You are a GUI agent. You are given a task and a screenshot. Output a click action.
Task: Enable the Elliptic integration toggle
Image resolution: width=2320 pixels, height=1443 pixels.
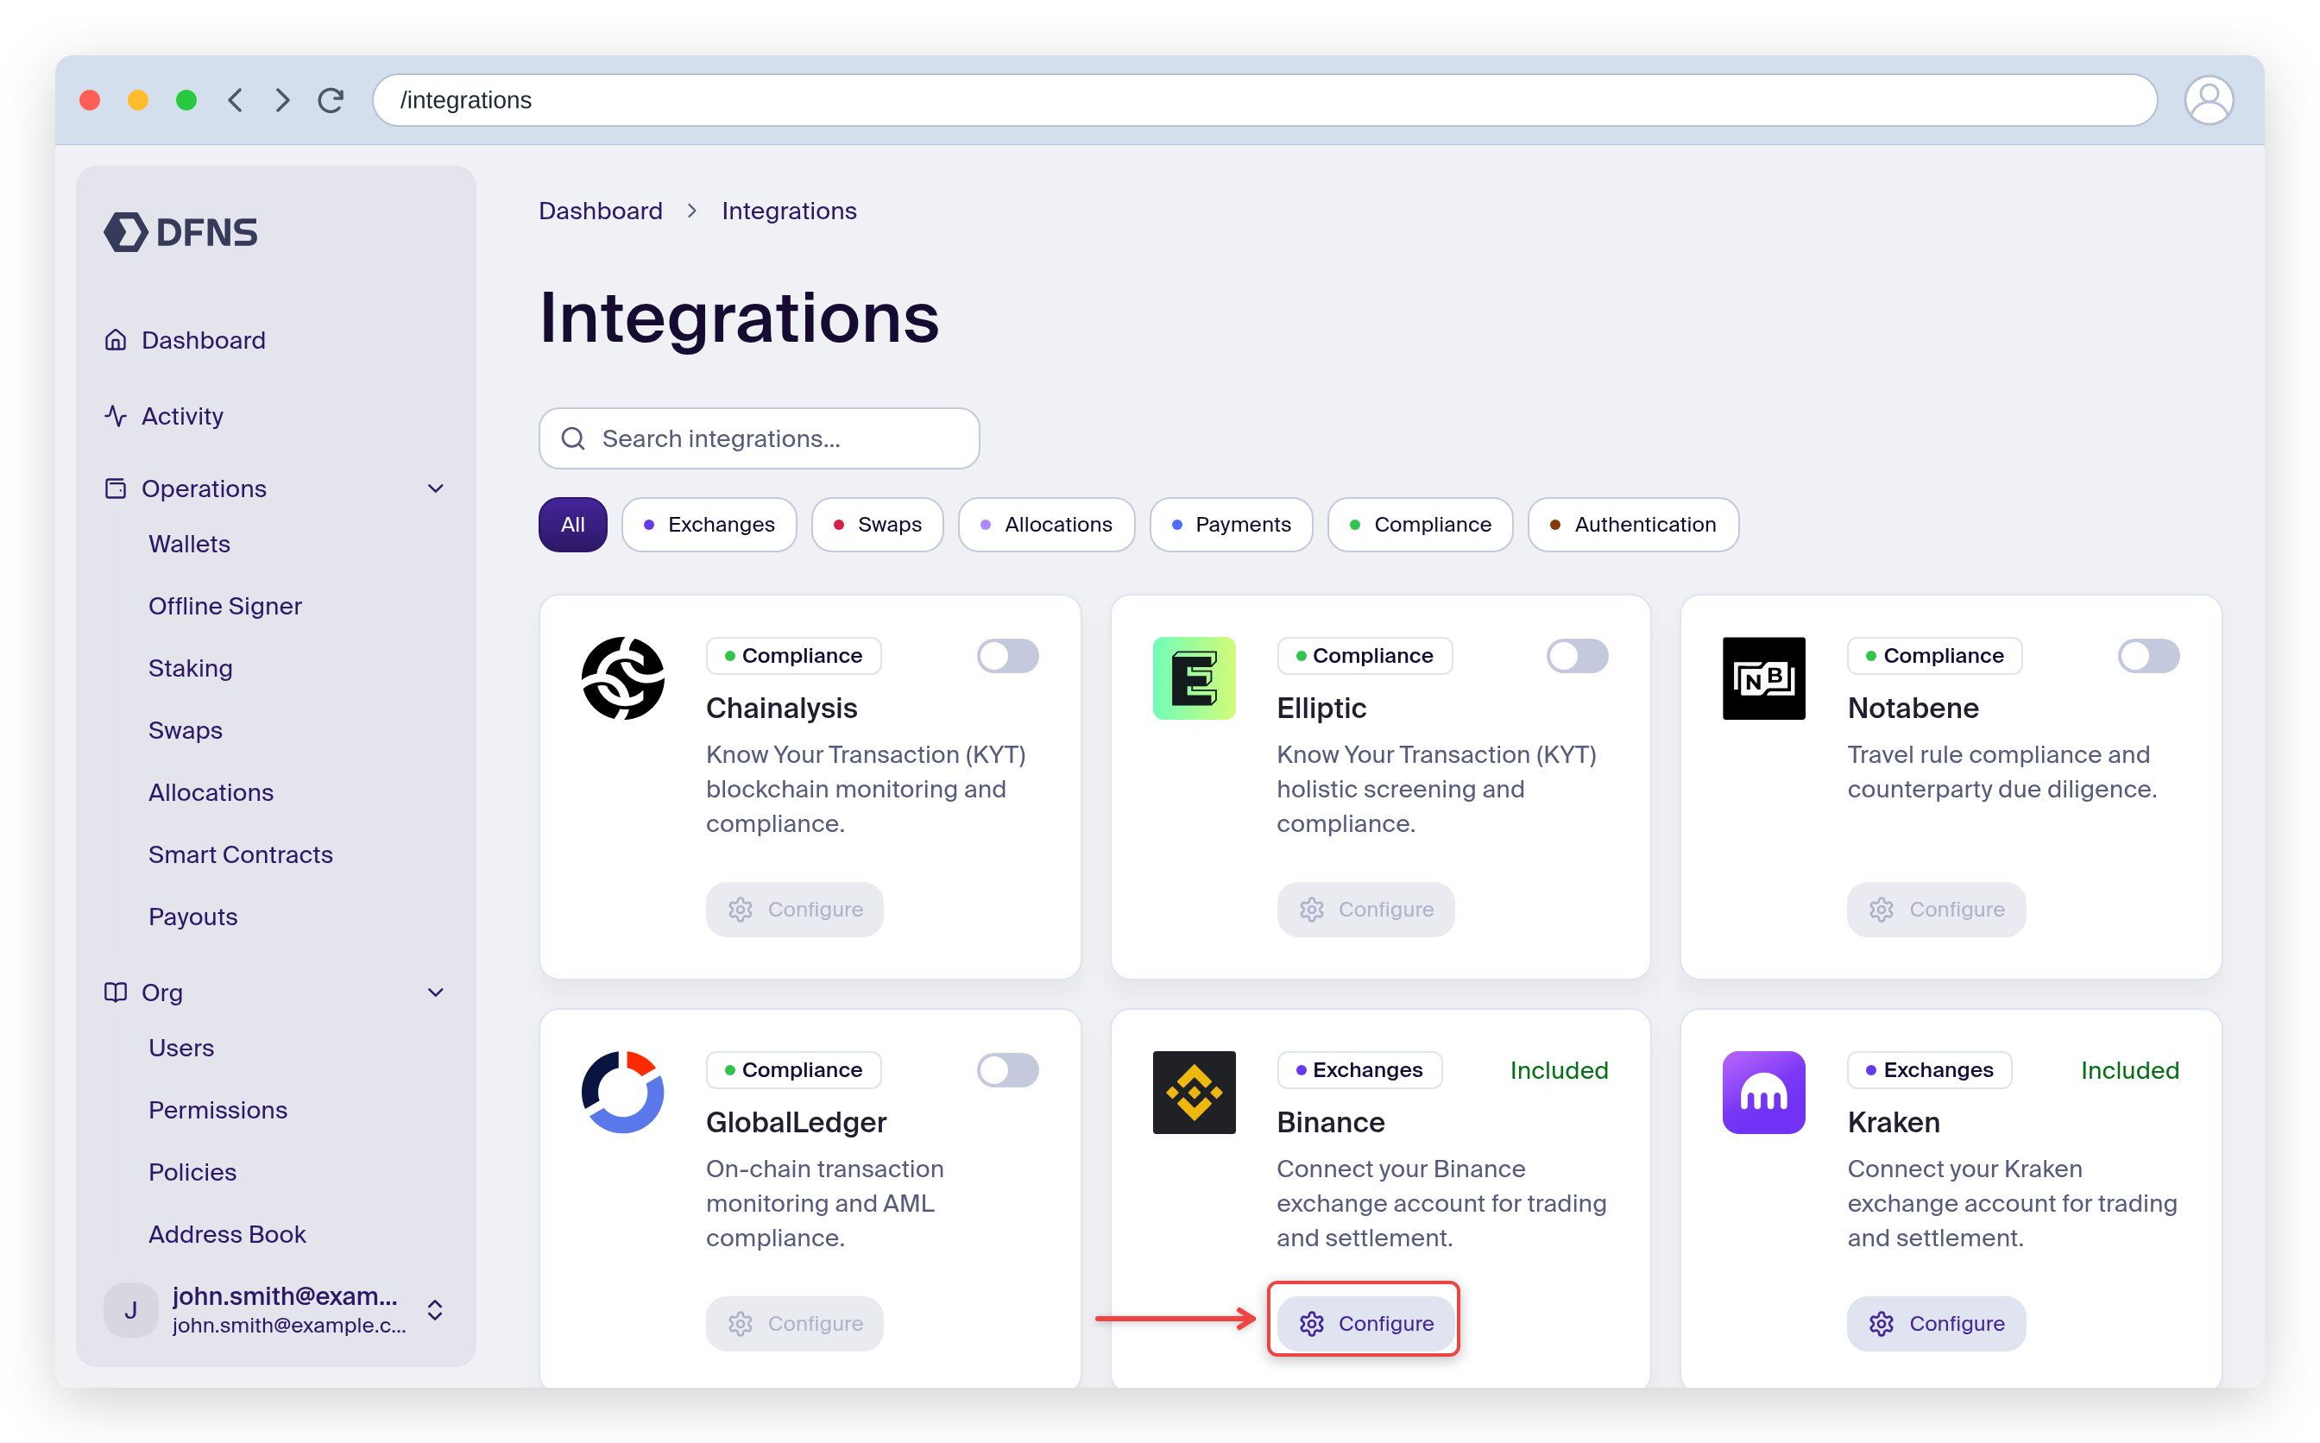(1578, 656)
